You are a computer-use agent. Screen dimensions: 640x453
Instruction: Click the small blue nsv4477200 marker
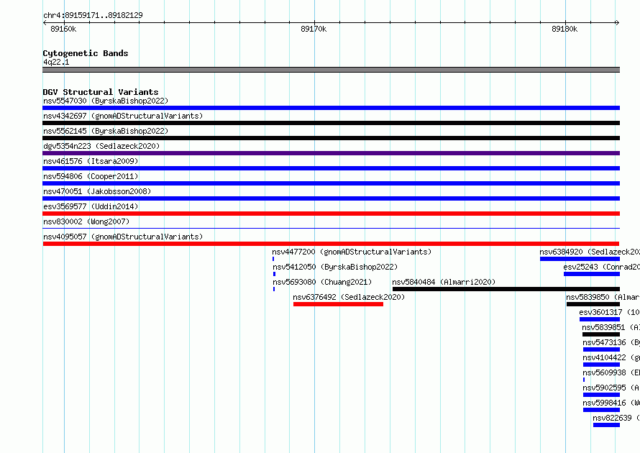tap(273, 259)
